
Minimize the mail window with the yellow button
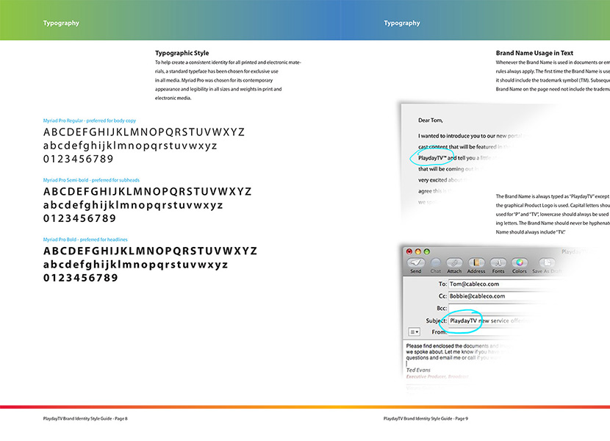point(418,251)
